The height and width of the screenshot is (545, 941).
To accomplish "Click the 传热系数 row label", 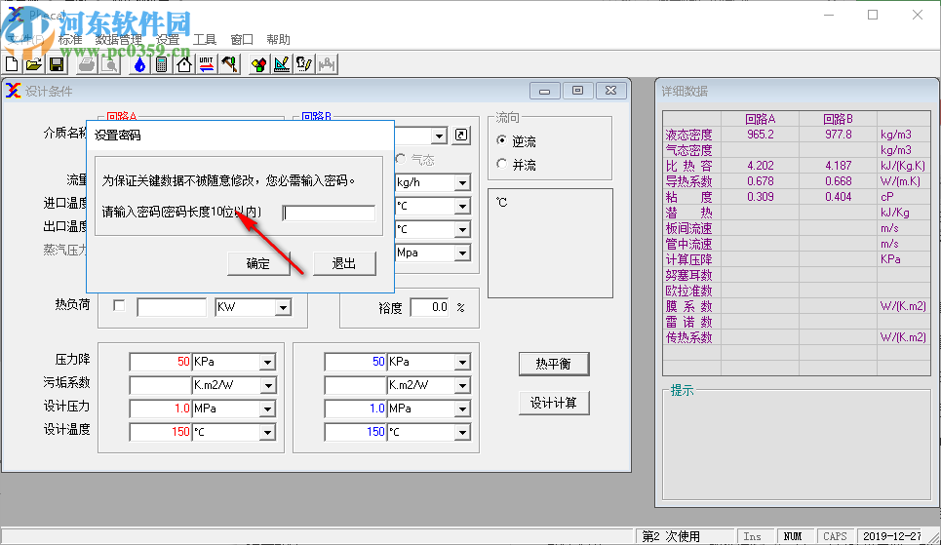I will coord(689,337).
